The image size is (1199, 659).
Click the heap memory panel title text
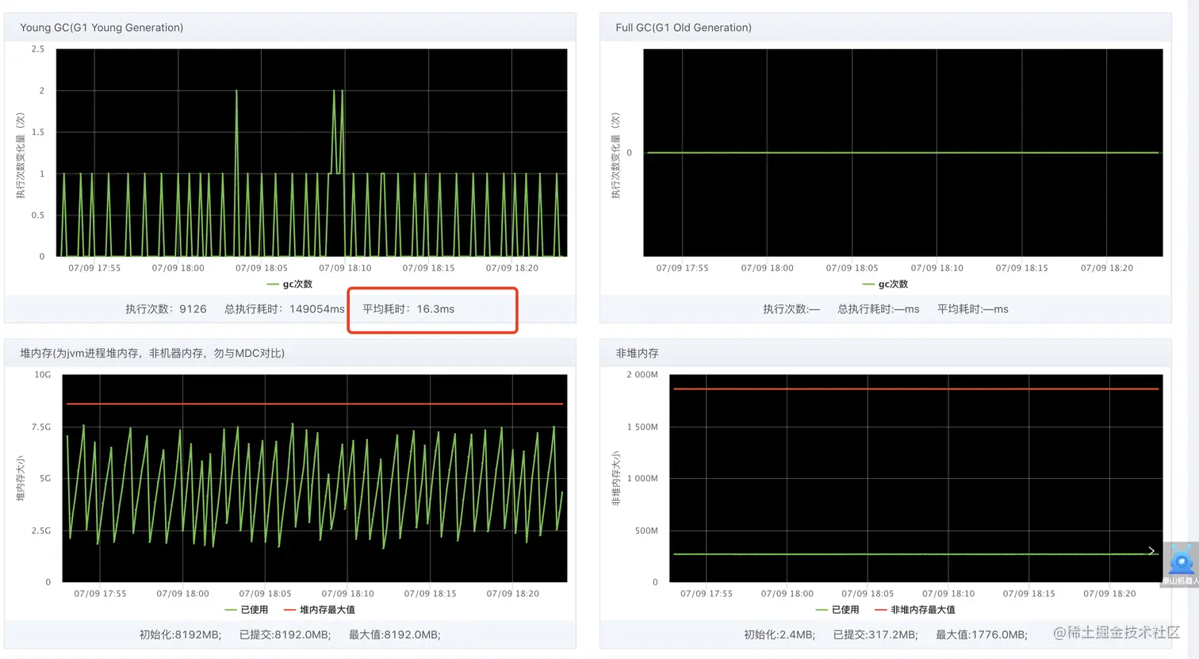[152, 353]
